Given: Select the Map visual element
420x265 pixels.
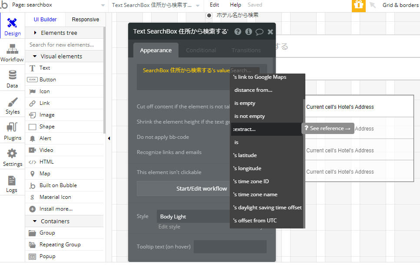Looking at the screenshot, I should [64, 174].
